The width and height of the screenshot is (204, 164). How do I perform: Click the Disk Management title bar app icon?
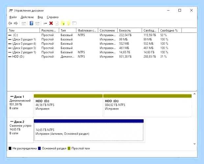coord(11,11)
